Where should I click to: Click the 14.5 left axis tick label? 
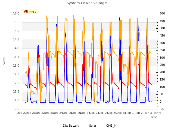[x=16, y=40]
